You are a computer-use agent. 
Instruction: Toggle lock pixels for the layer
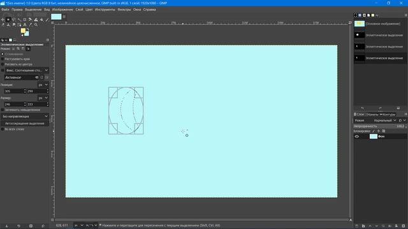click(x=374, y=131)
